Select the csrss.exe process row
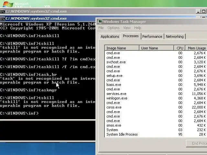The height and width of the screenshot is (155, 207). pyautogui.click(x=156, y=107)
